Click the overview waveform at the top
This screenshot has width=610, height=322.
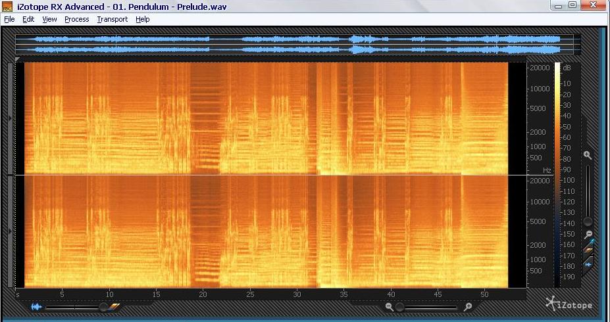pos(297,44)
